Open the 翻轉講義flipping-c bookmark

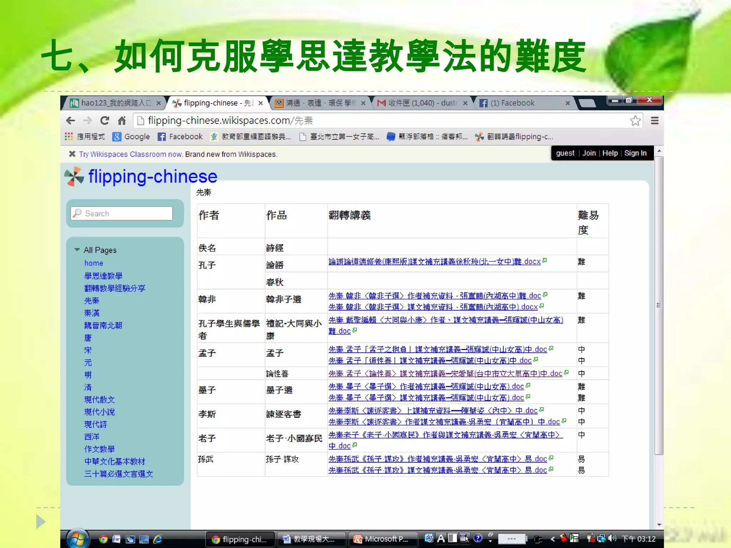pyautogui.click(x=514, y=137)
